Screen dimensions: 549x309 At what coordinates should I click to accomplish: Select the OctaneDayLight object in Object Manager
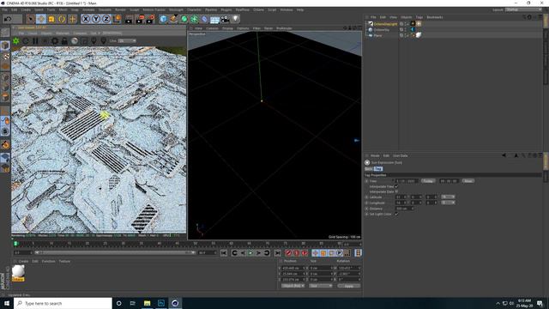click(x=385, y=24)
